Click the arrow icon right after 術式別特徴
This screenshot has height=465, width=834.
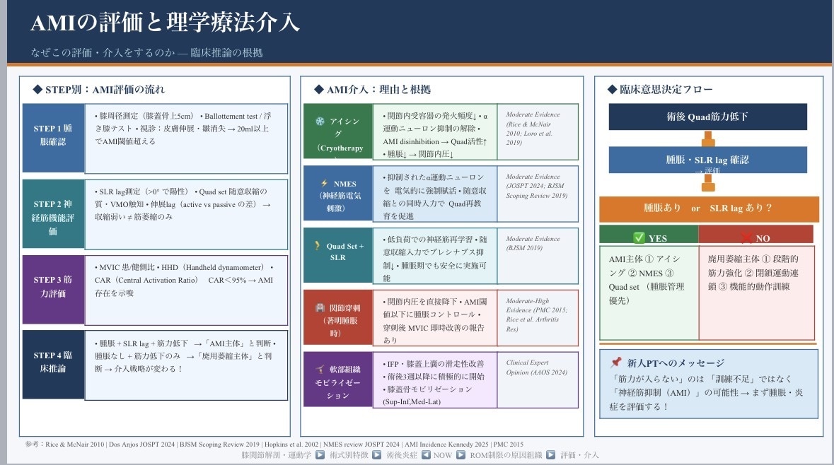click(x=376, y=455)
